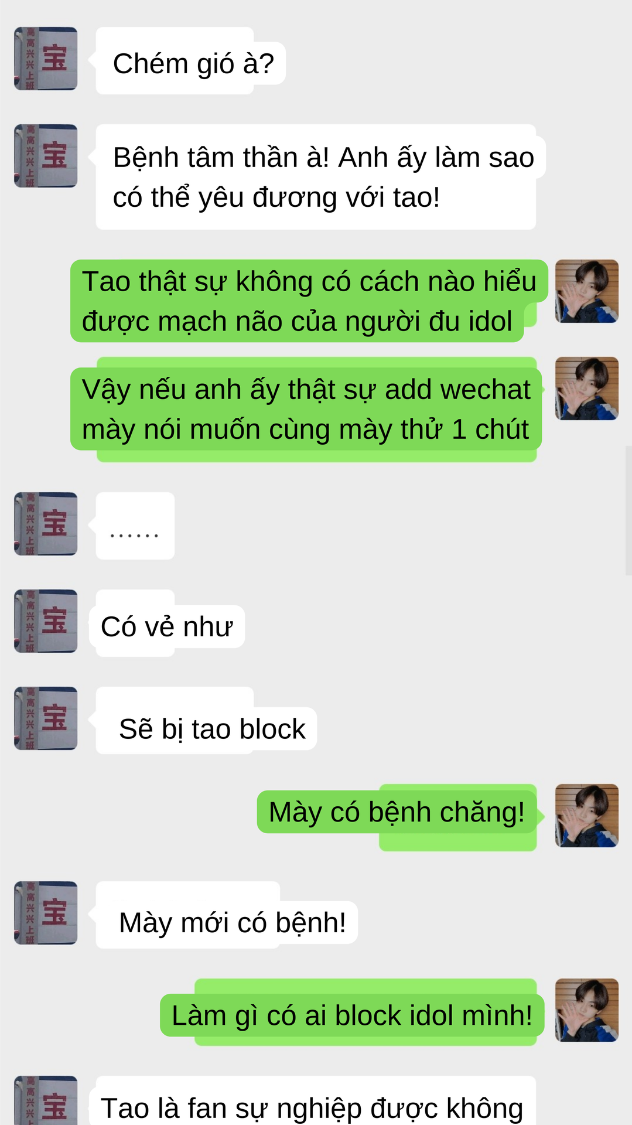Viewport: 632px width, 1125px height.
Task: Select the "Bệnh tâm thần à!" message bubble
Action: coord(321,177)
